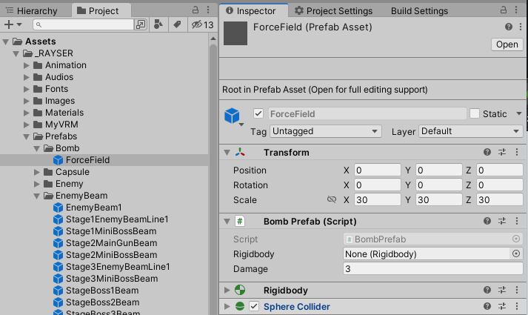
Task: Expand the Sphere Collider component
Action: point(227,306)
